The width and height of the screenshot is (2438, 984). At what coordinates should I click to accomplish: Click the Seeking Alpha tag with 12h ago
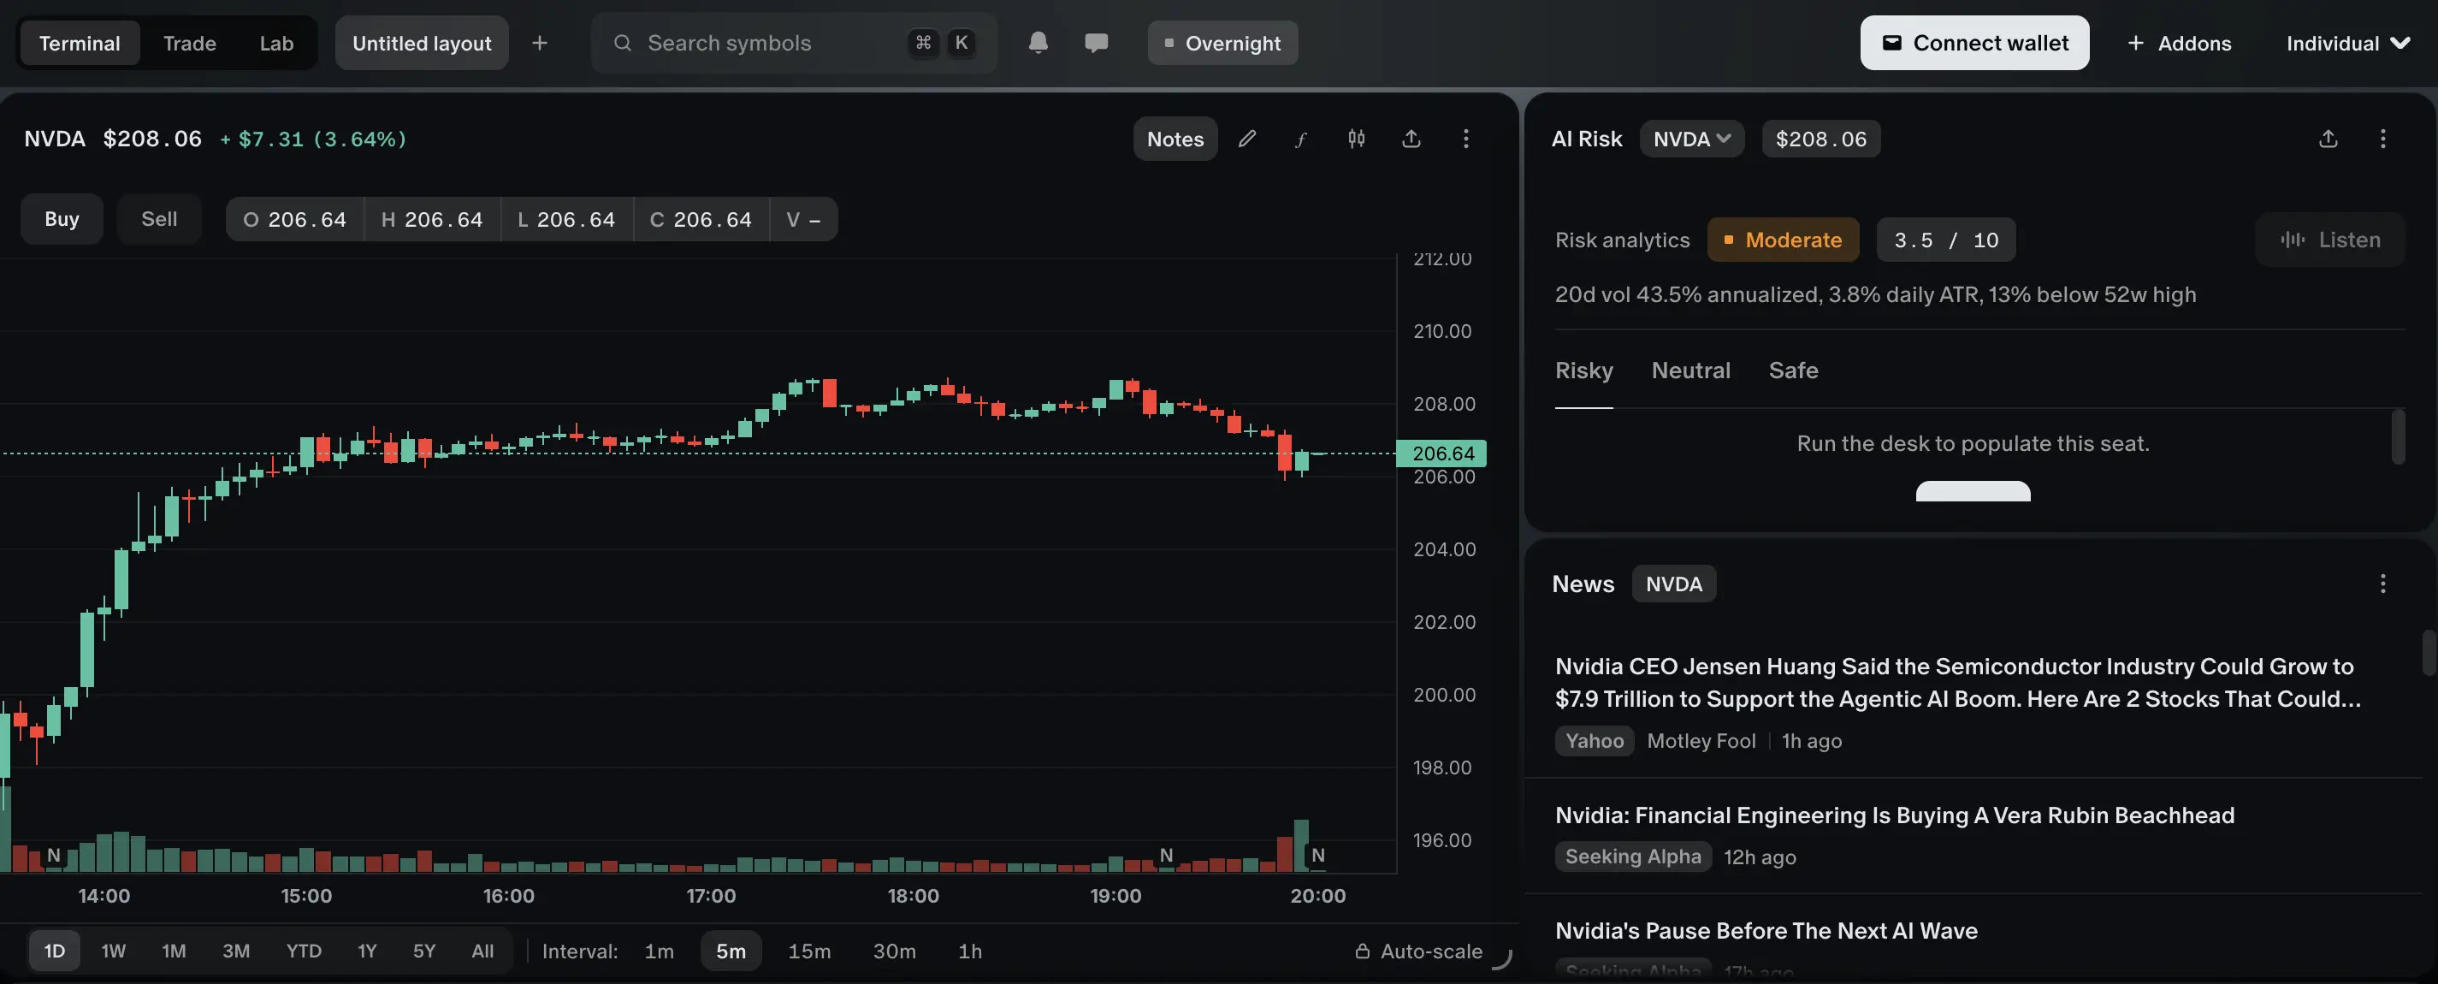(1632, 857)
